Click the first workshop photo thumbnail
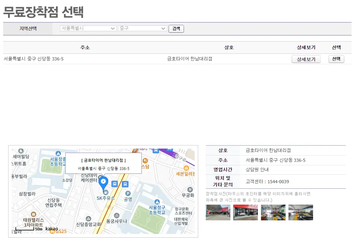The image size is (356, 249). click(x=218, y=212)
